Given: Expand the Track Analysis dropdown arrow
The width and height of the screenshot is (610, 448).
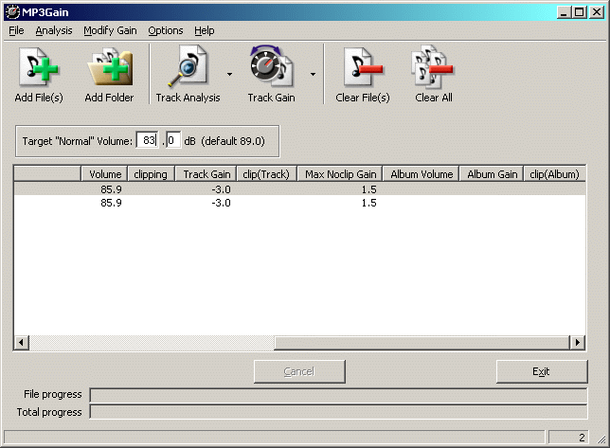Looking at the screenshot, I should 229,74.
